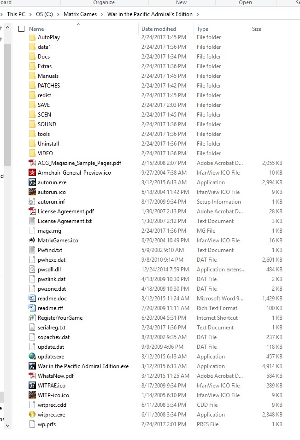Image resolution: width=300 pixels, height=440 pixels.
Task: Sort by the Type column header
Action: click(x=203, y=29)
